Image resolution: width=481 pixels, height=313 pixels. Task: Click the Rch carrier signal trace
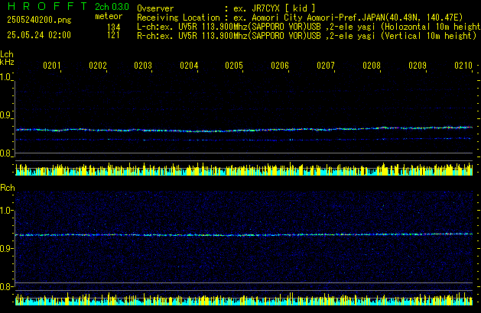click(244, 234)
